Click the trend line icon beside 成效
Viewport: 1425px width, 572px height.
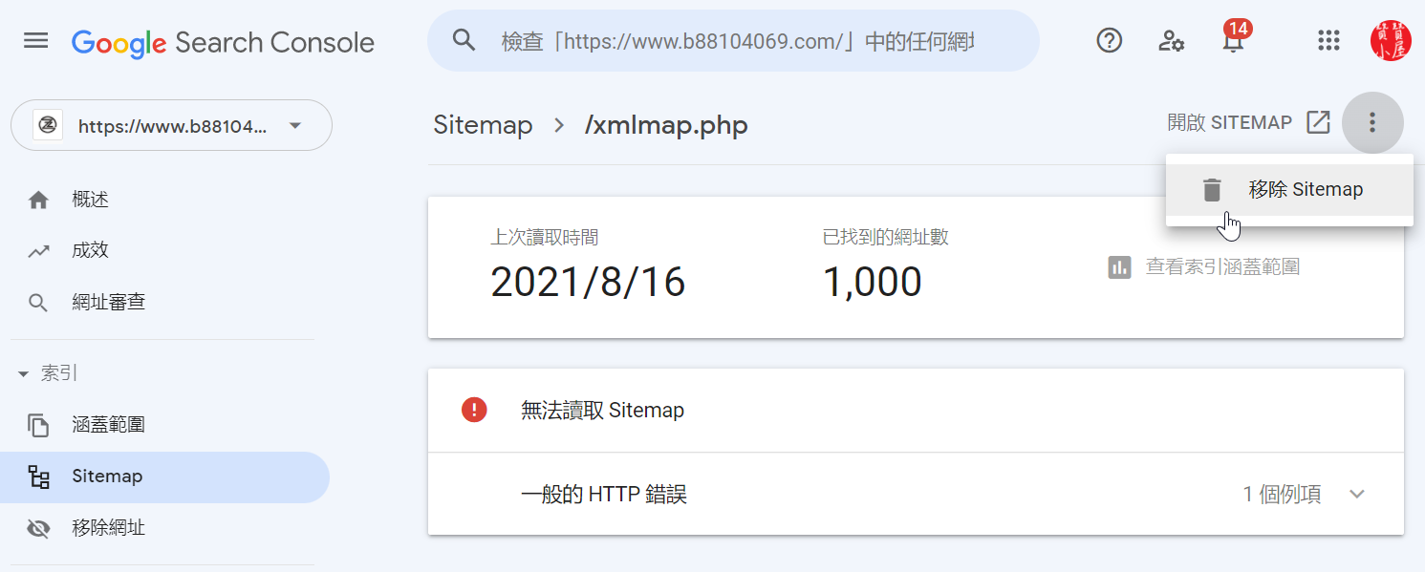point(38,251)
